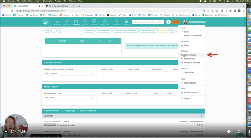The image size is (251, 138).
Task: Click in the project search field
Action: 148,22
